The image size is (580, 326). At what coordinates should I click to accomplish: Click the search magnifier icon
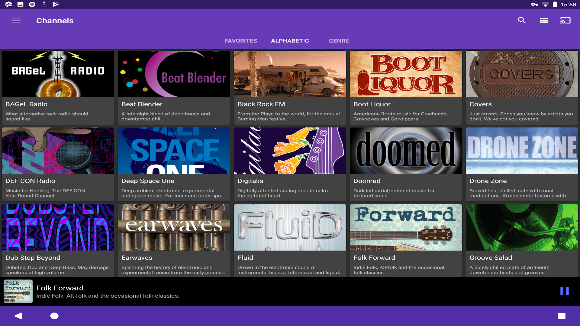pyautogui.click(x=522, y=20)
